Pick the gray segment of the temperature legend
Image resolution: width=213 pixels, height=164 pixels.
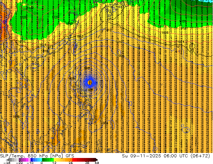point(14,160)
